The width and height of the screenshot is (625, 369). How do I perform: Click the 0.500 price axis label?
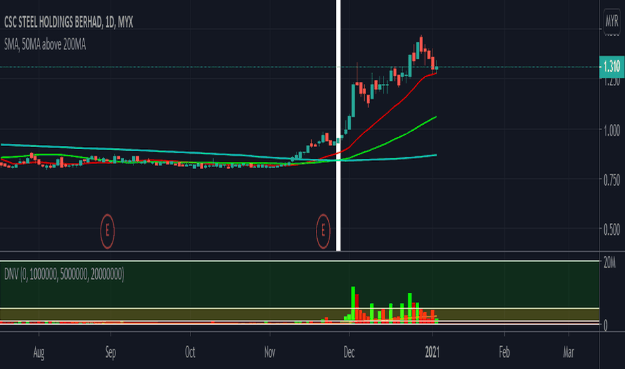(612, 229)
